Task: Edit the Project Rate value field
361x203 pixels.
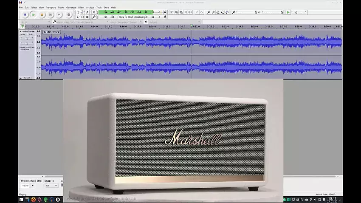Action: [25, 186]
